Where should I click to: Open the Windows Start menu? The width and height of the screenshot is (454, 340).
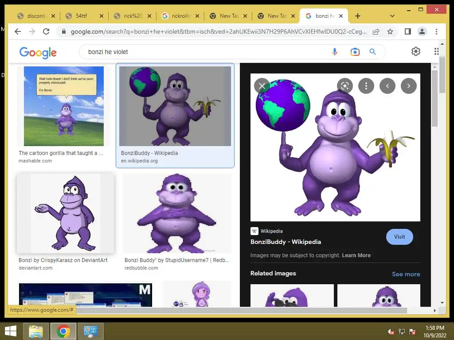pyautogui.click(x=11, y=331)
